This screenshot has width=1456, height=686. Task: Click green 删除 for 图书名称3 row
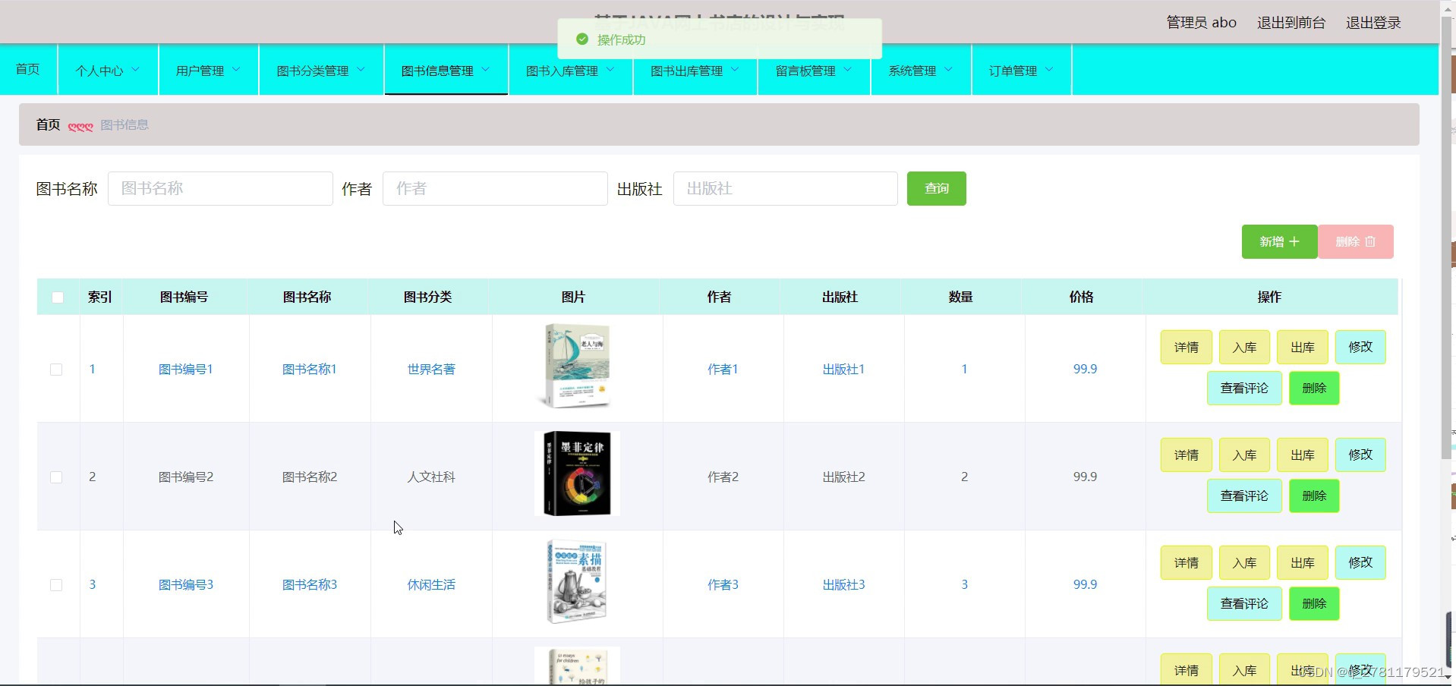(x=1314, y=603)
